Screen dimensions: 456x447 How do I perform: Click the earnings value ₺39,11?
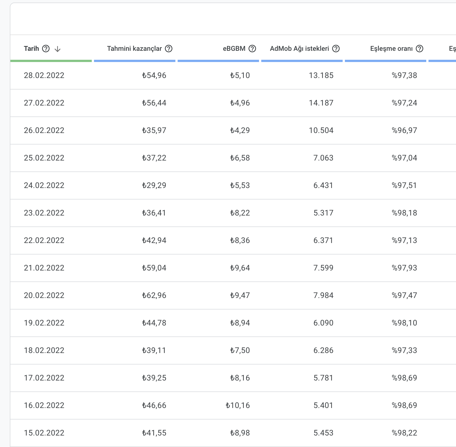coord(154,350)
